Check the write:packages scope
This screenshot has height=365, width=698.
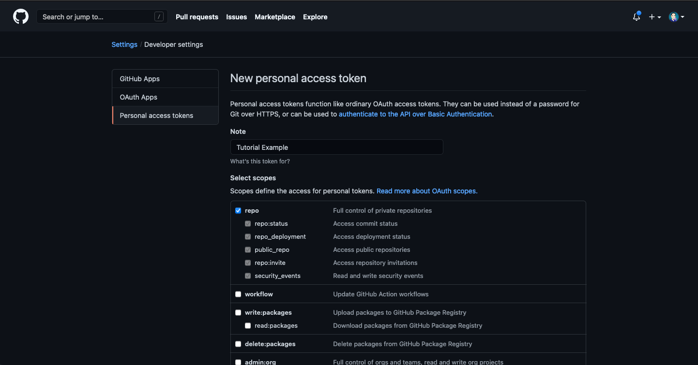[238, 313]
